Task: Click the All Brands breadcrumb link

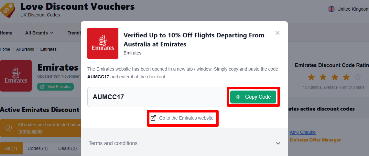Action: coord(25,49)
